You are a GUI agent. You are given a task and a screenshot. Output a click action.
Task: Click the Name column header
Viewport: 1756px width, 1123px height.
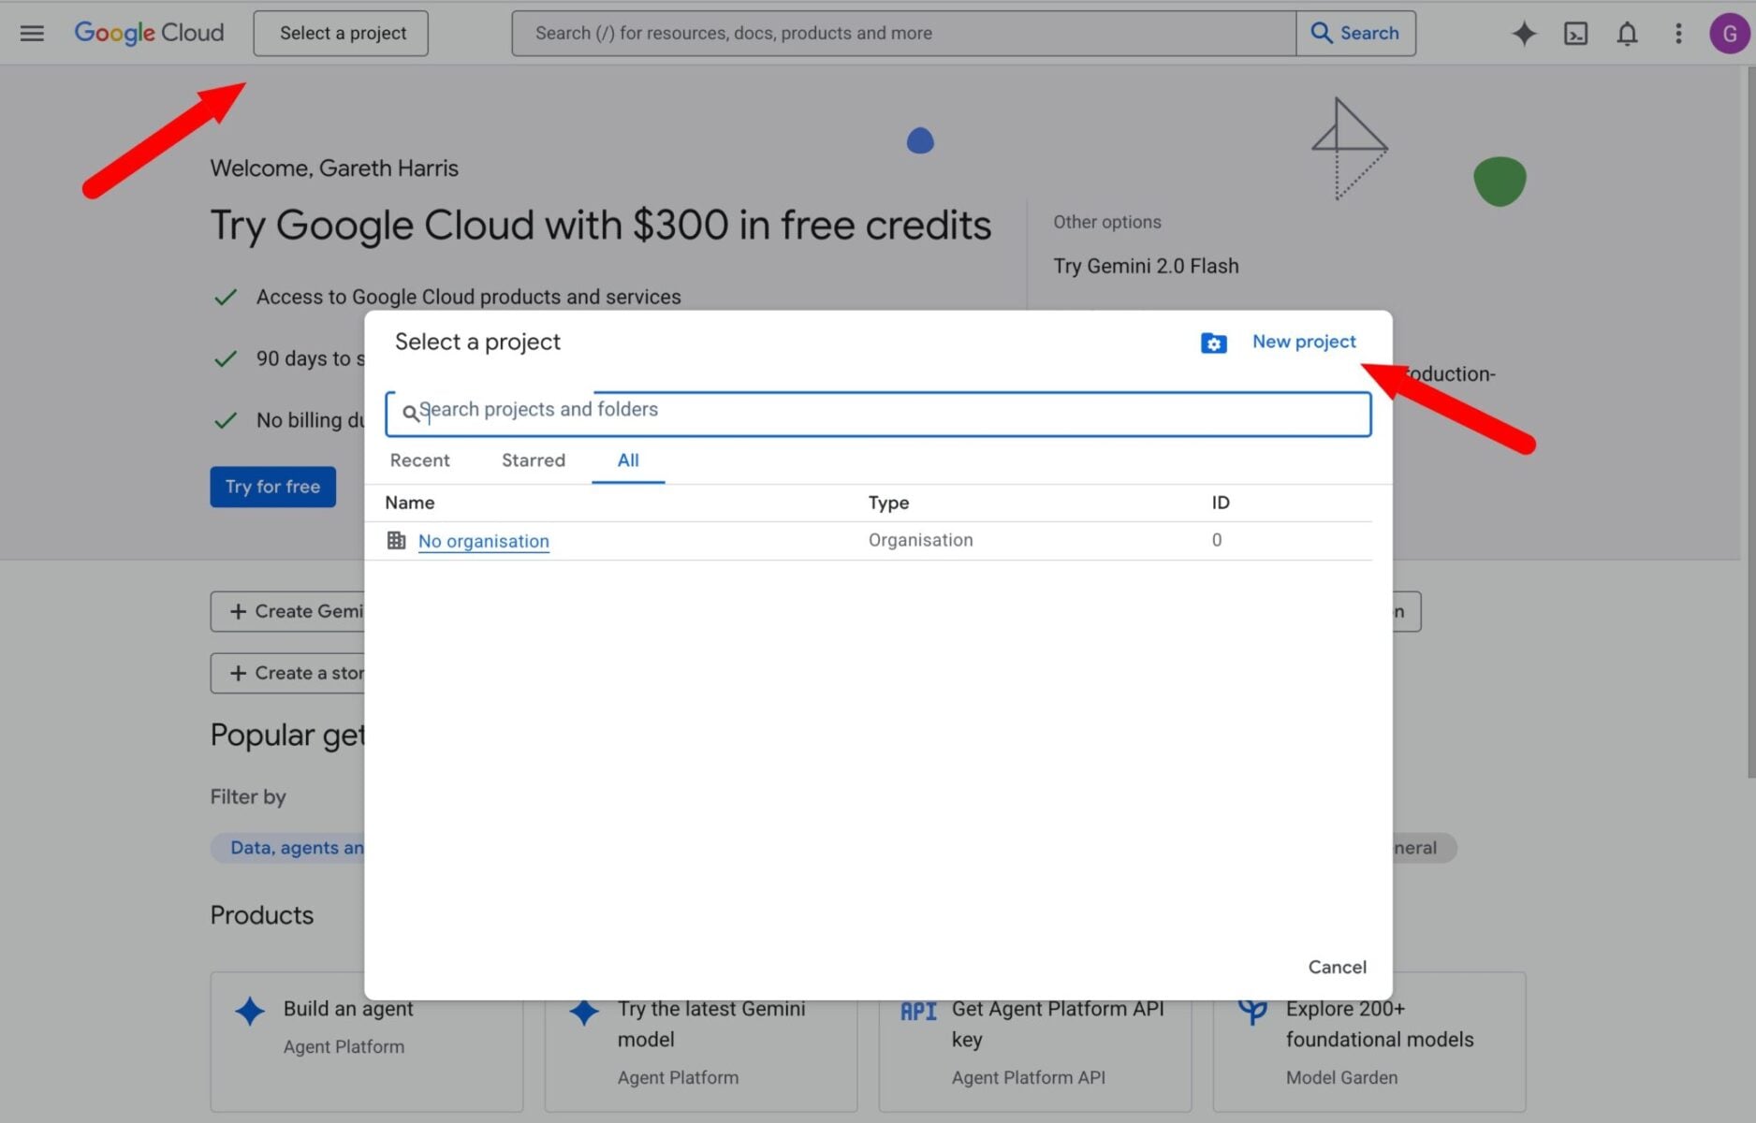point(409,503)
